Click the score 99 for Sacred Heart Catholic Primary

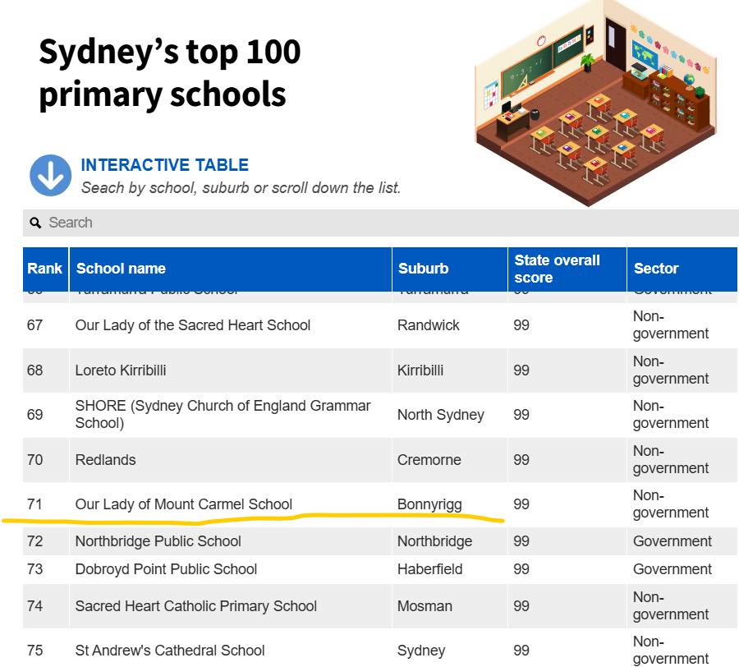[x=521, y=606]
